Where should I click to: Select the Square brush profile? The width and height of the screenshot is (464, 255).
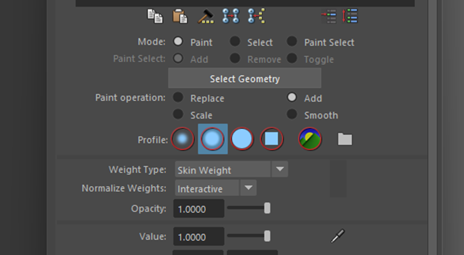[x=272, y=139]
